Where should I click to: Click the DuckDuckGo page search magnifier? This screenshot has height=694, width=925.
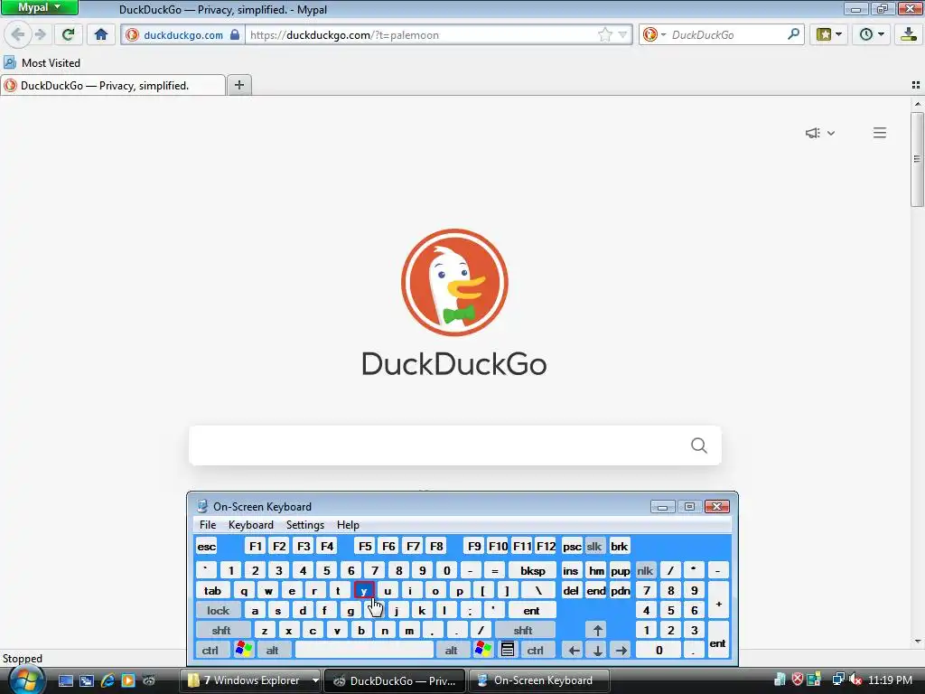[699, 445]
